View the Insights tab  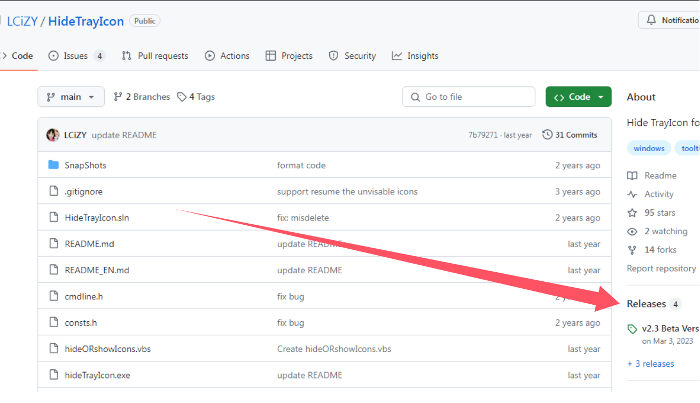tap(415, 56)
